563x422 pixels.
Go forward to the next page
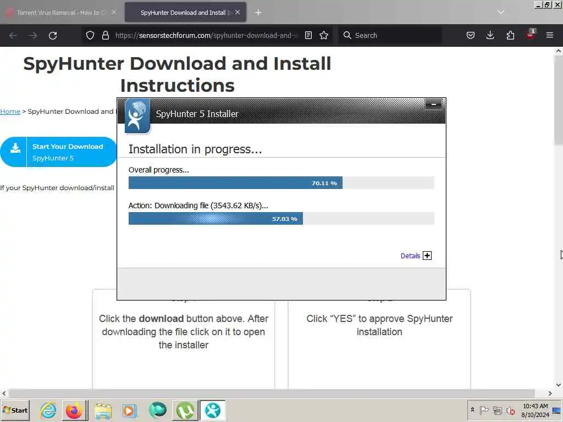pos(33,36)
